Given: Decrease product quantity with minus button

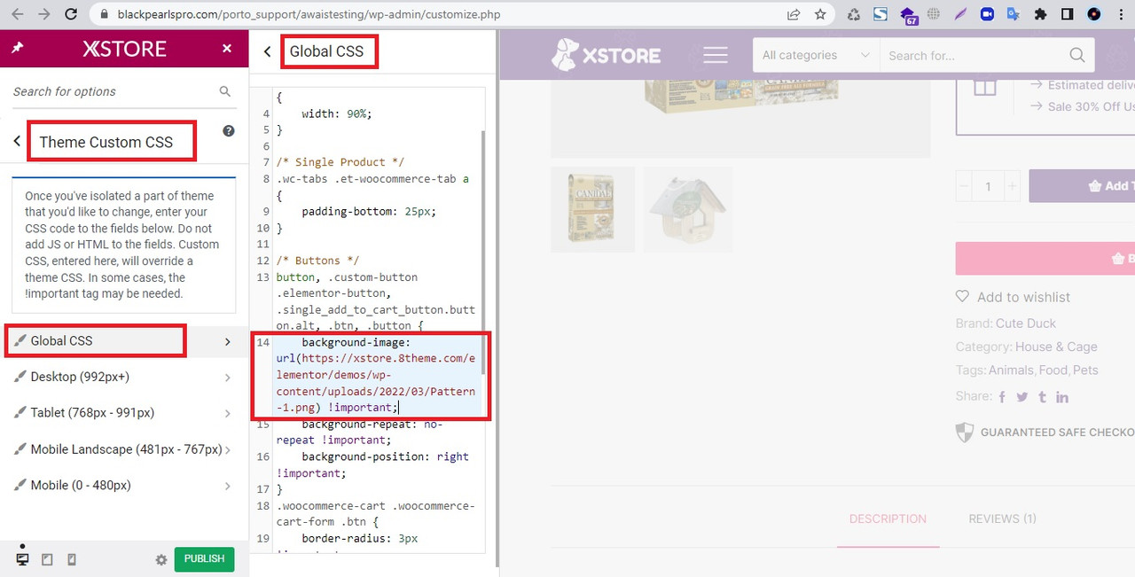Looking at the screenshot, I should click(964, 186).
